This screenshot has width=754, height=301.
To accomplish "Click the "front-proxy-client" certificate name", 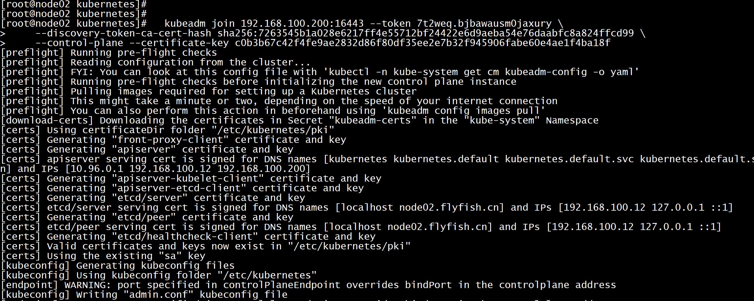I will (x=170, y=140).
